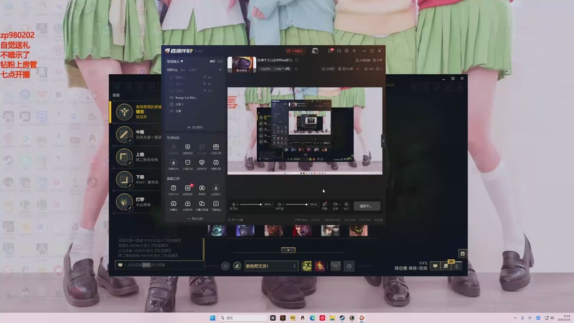Select the 文本 1 source row
The width and height of the screenshot is (574, 323).
click(x=194, y=104)
